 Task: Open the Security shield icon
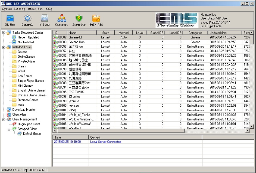pos(79,18)
